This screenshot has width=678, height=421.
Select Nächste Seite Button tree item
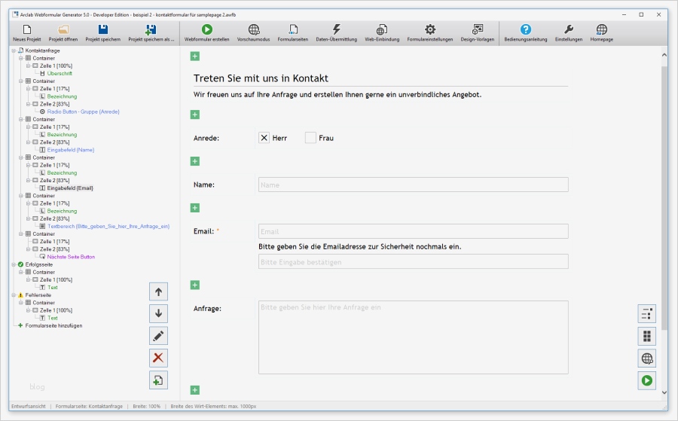click(71, 257)
